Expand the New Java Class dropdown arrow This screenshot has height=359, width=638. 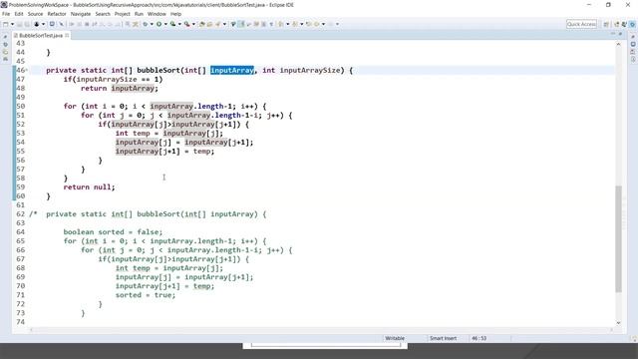224,24
